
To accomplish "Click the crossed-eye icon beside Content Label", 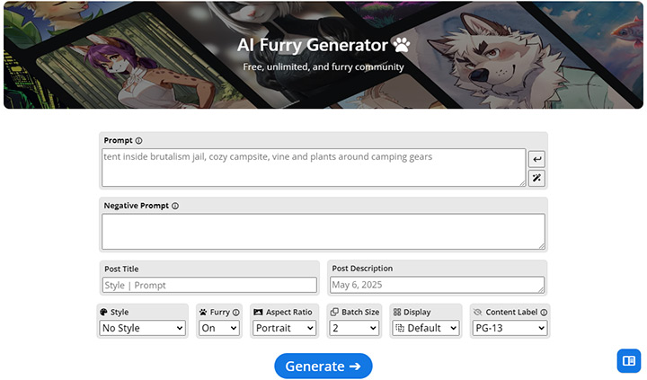I will [x=478, y=313].
